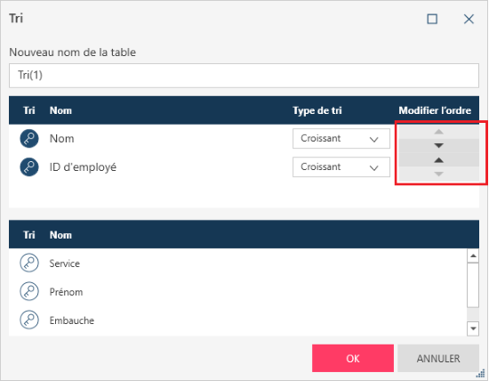Move ID d'employé sort row up
Viewport: 489px width, 381px height.
[x=439, y=160]
